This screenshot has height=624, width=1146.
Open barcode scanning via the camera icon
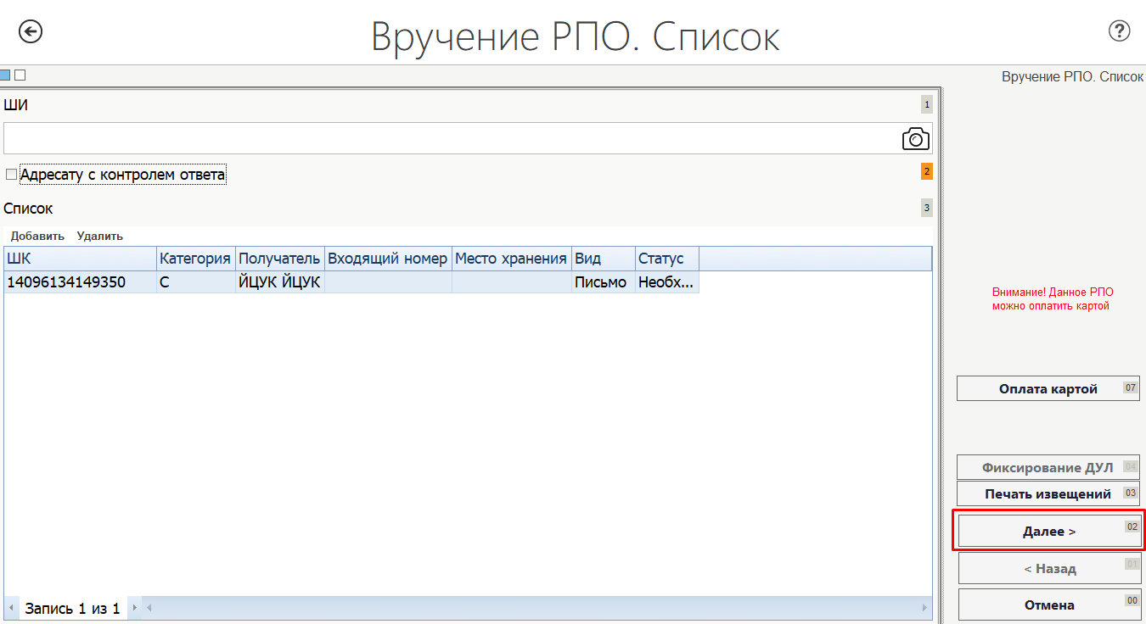point(915,139)
